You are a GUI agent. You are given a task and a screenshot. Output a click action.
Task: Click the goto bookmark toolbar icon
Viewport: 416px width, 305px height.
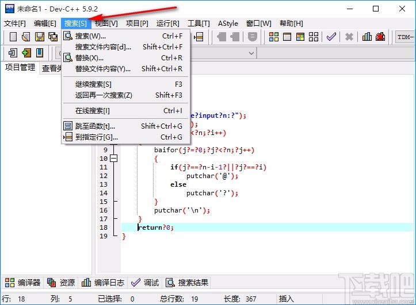pyautogui.click(x=235, y=37)
